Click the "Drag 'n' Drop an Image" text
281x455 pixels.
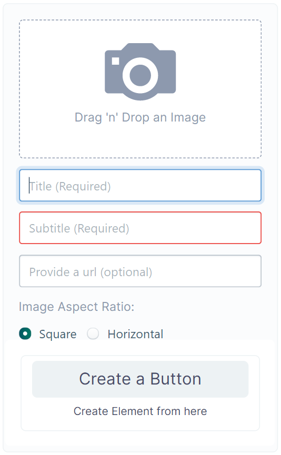(x=140, y=117)
